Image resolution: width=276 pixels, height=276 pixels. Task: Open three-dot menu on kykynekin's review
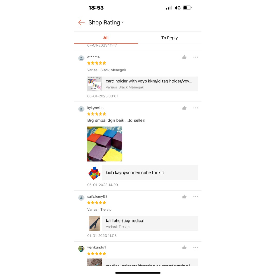pos(196,108)
